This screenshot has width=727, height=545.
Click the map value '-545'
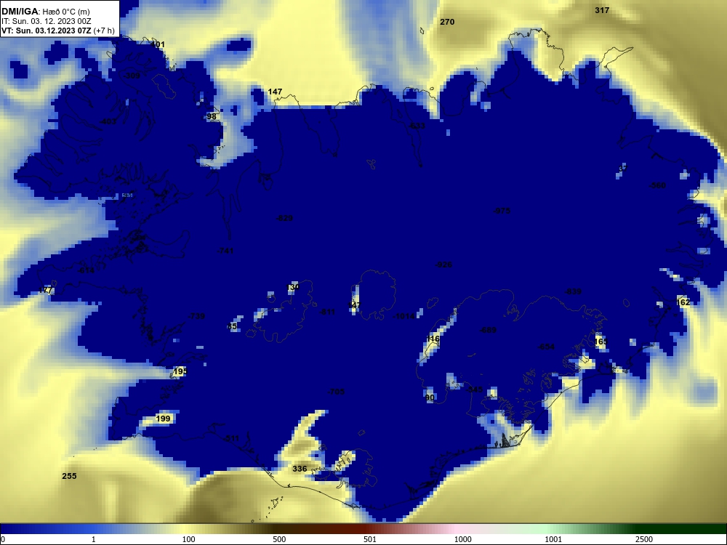tap(474, 389)
